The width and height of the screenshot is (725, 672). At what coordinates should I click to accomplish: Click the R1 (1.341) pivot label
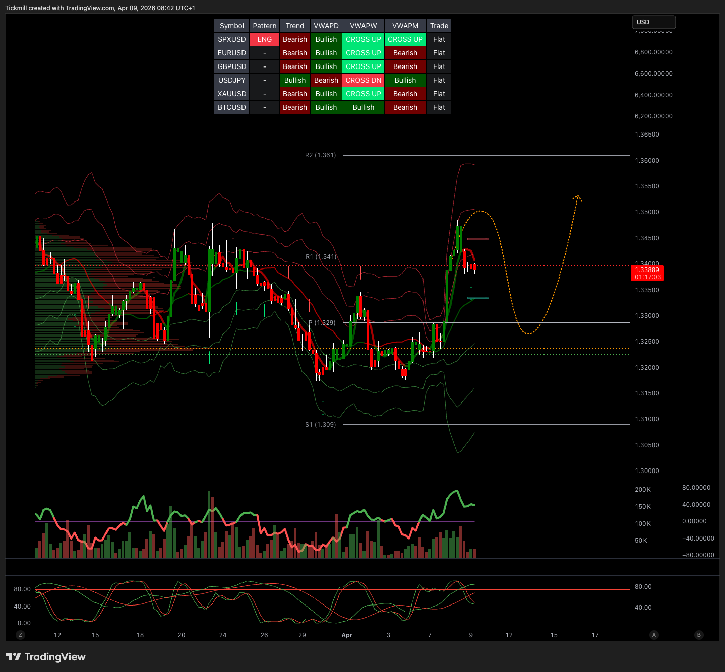[321, 257]
